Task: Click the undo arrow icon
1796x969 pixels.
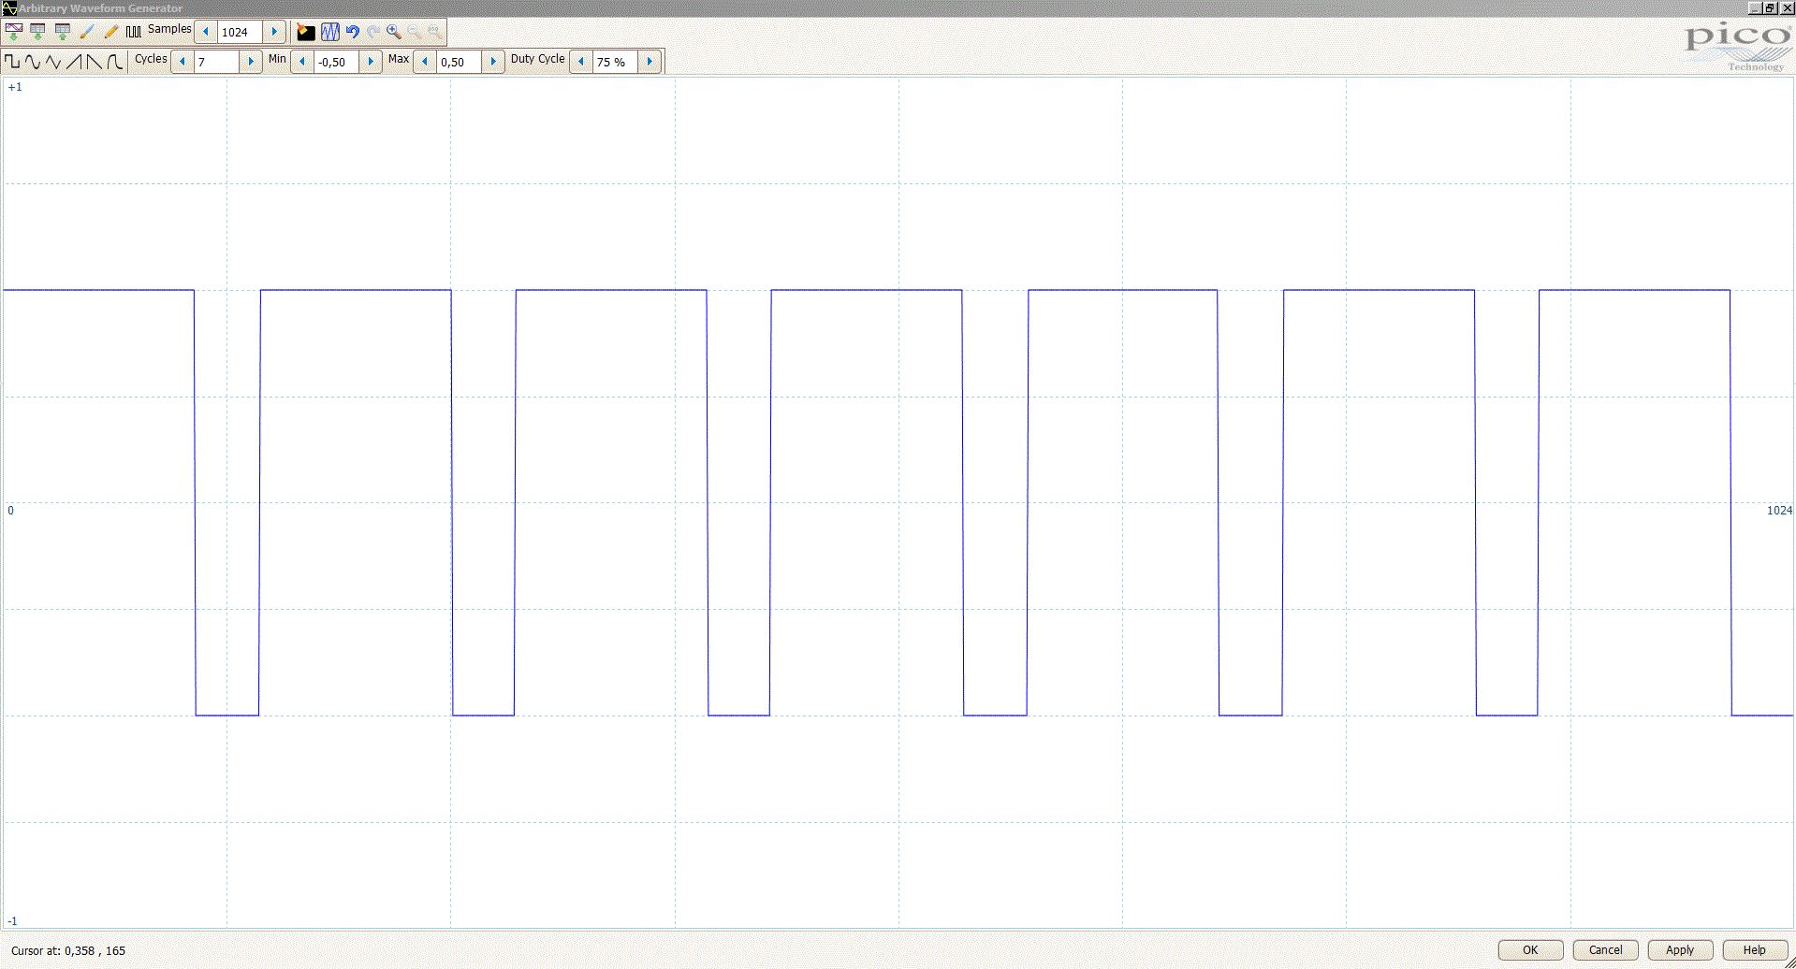Action: click(353, 32)
